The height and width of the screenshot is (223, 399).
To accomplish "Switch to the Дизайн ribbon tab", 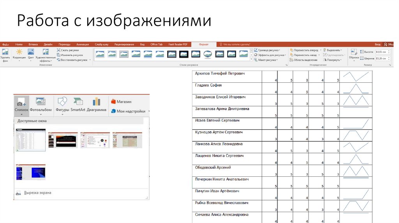I will [x=48, y=44].
